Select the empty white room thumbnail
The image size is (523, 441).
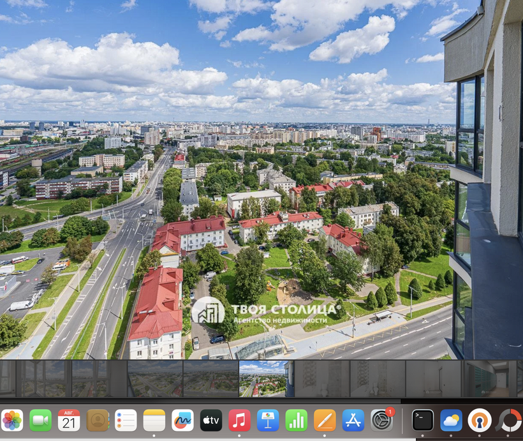click(434, 379)
